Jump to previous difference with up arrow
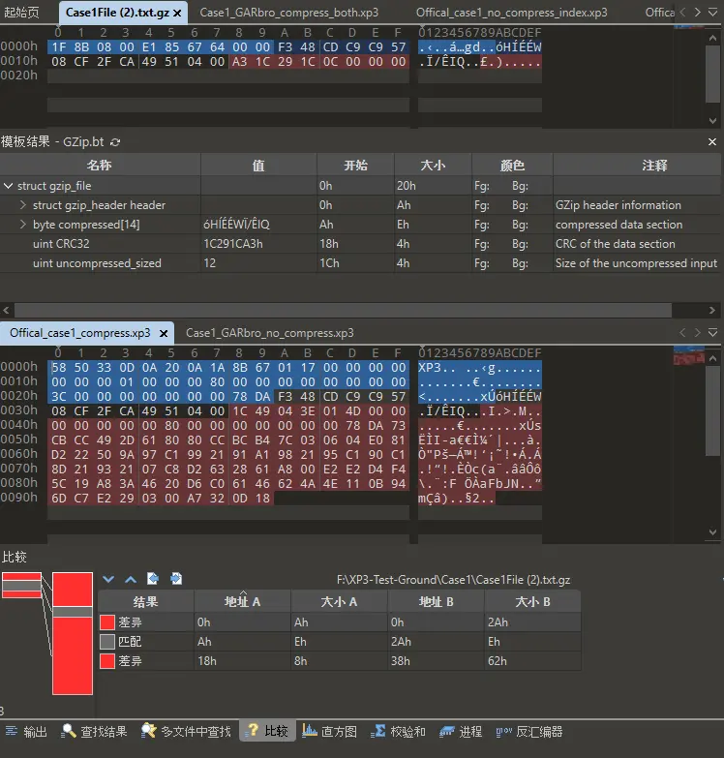This screenshot has height=758, width=724. [130, 579]
